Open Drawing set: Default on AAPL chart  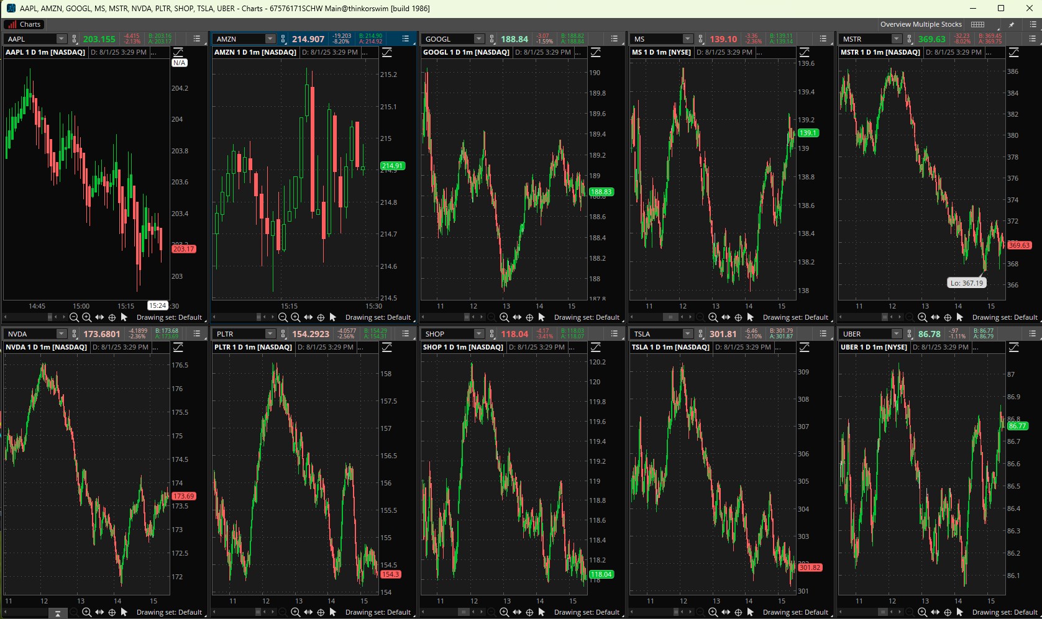coord(169,317)
